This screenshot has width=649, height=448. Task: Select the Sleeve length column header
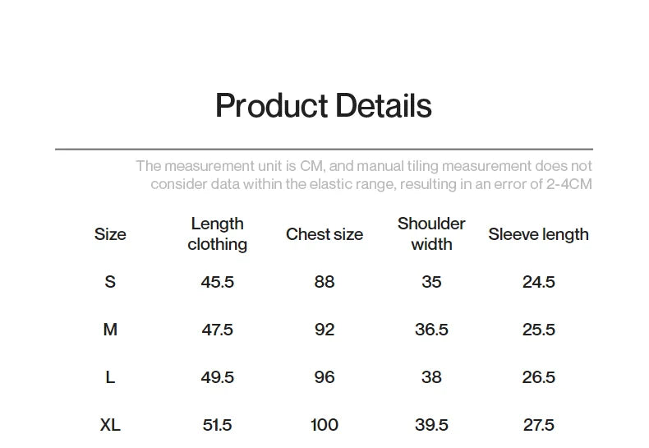[538, 234]
